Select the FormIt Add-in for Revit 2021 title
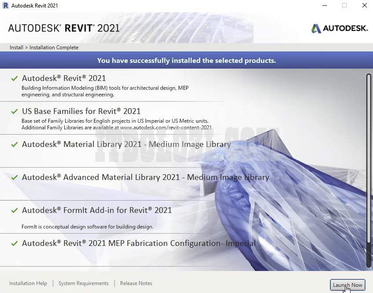The width and height of the screenshot is (373, 293). click(97, 210)
